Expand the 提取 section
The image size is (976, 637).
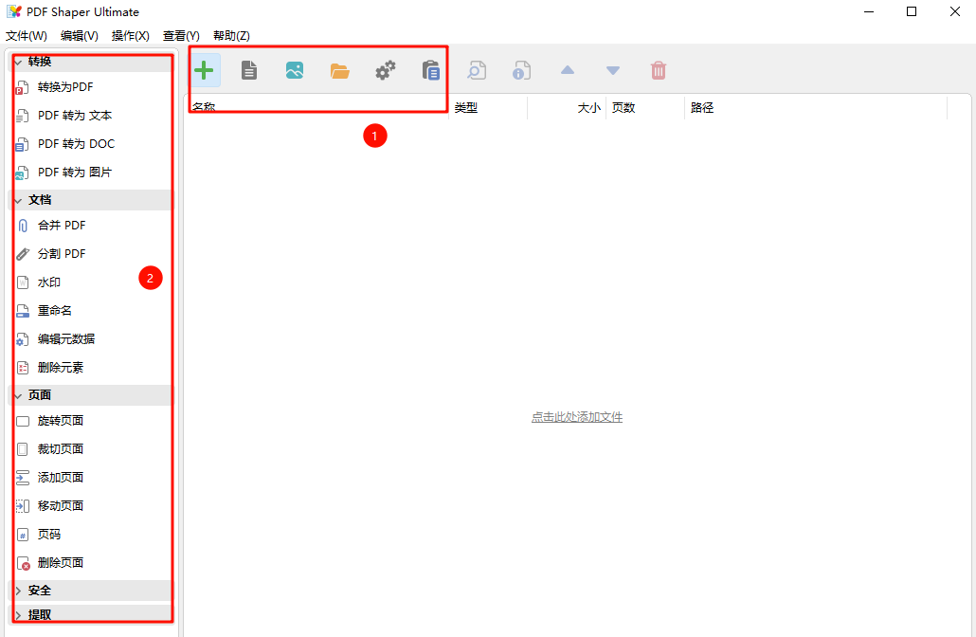18,616
